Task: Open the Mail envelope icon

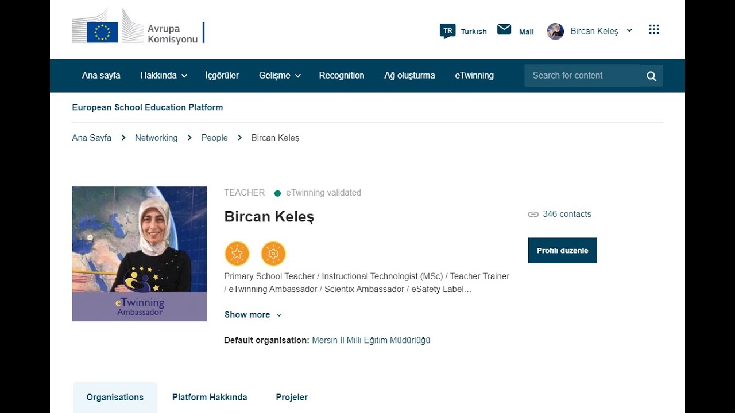Action: point(504,29)
